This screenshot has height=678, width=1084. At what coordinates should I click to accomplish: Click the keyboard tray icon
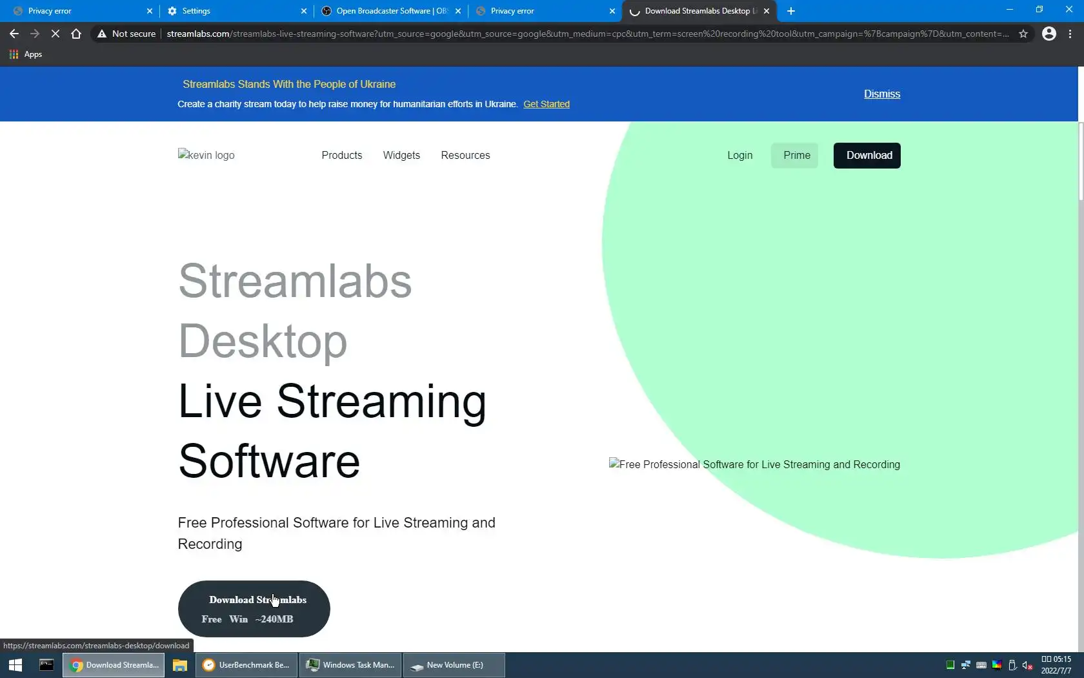tap(981, 665)
